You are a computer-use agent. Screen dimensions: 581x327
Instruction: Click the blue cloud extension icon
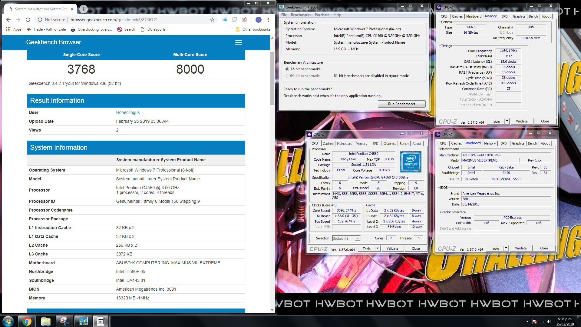(x=225, y=20)
